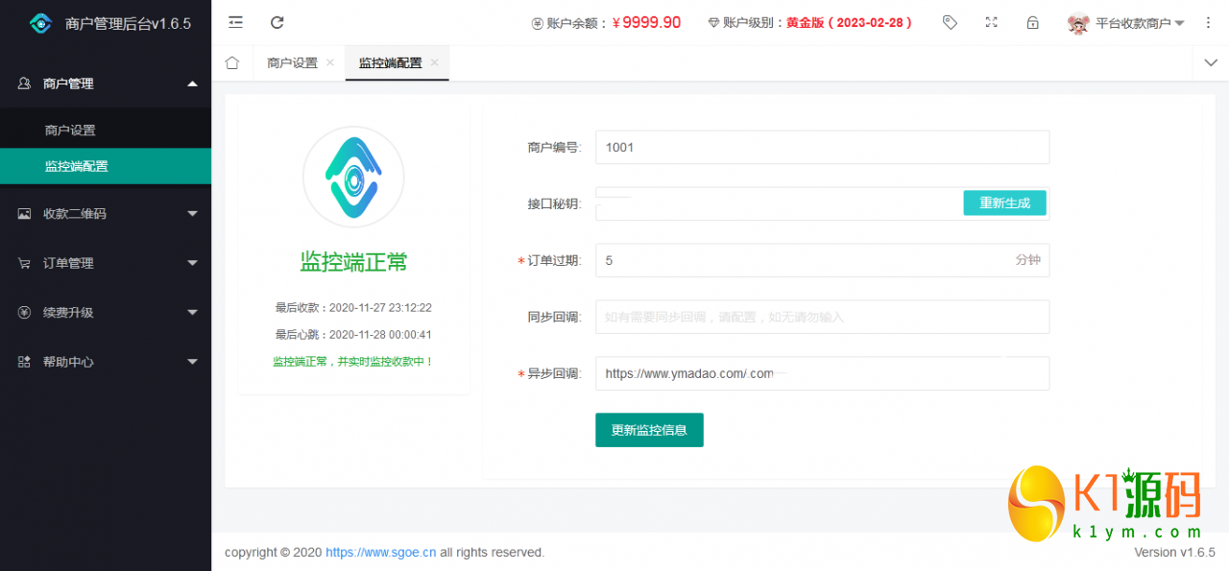Screen dimensions: 1229x571
Task: Toggle fullscreen mode icon
Action: [x=991, y=22]
